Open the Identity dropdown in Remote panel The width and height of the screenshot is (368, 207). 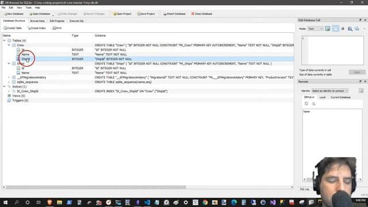coord(329,91)
